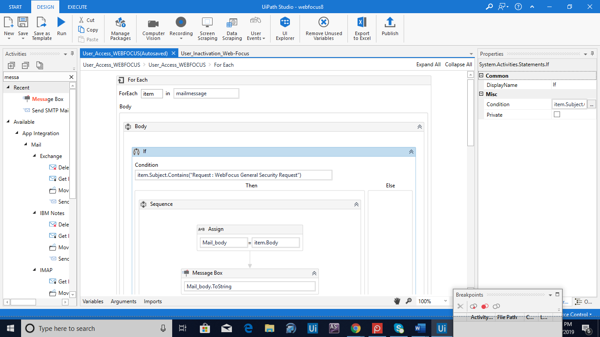Click Expand All in designer
Viewport: 600px width, 337px height.
tap(428, 65)
